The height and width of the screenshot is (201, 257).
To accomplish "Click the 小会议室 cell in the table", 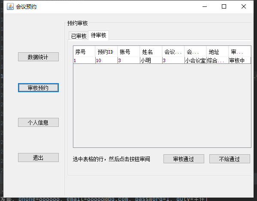I will [195, 60].
